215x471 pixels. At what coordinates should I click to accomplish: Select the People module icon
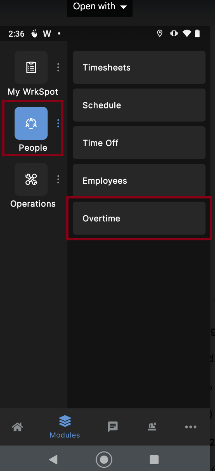pyautogui.click(x=31, y=124)
